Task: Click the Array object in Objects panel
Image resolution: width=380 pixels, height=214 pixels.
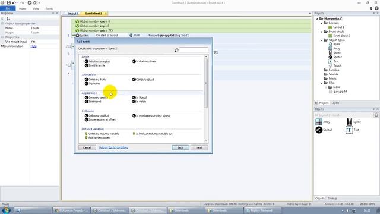Action: (322, 122)
